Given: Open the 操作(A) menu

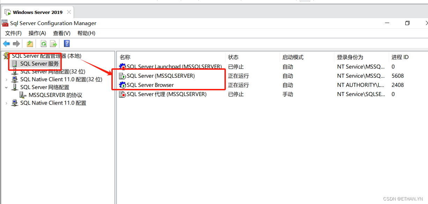Looking at the screenshot, I should pos(37,33).
